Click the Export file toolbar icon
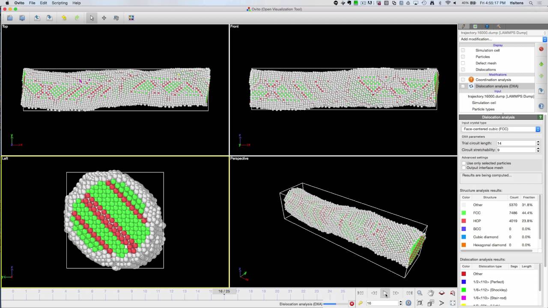 click(x=49, y=18)
